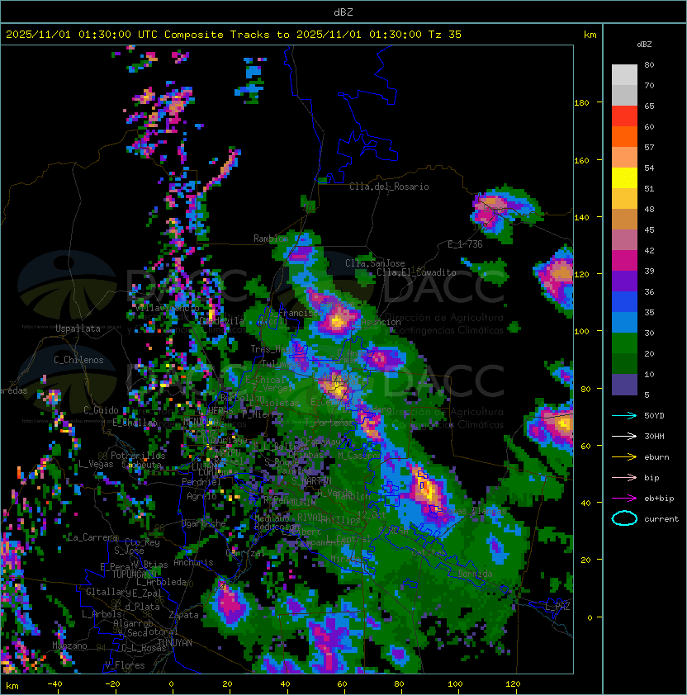
Task: Click the '60' tick on the horizontal axis
Action: (x=342, y=684)
